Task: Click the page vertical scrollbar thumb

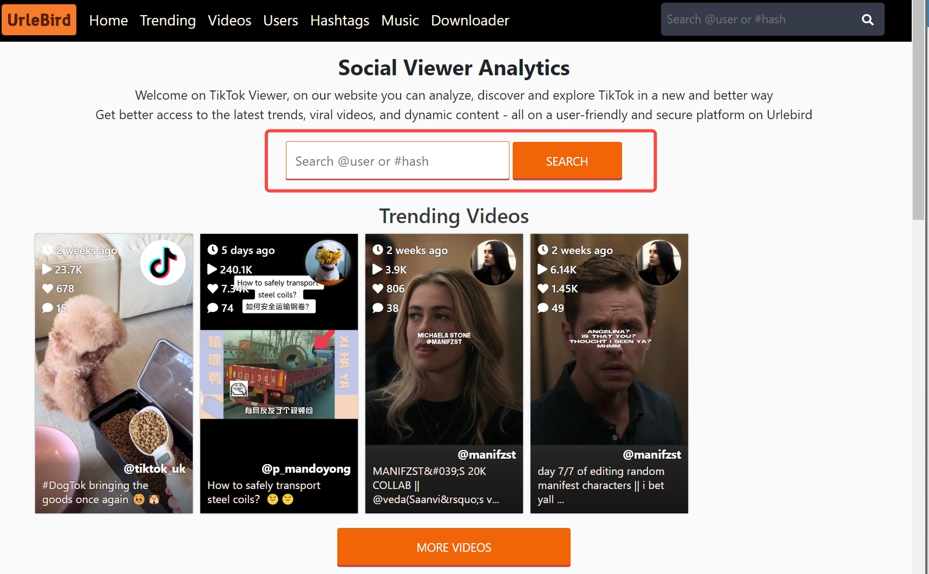Action: click(x=919, y=110)
